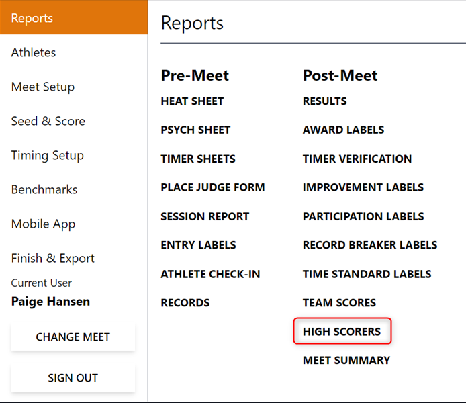This screenshot has width=466, height=403.
Task: Click Team Scores report
Action: coord(339,303)
